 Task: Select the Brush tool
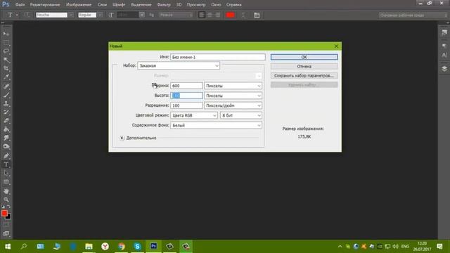[x=6, y=95]
